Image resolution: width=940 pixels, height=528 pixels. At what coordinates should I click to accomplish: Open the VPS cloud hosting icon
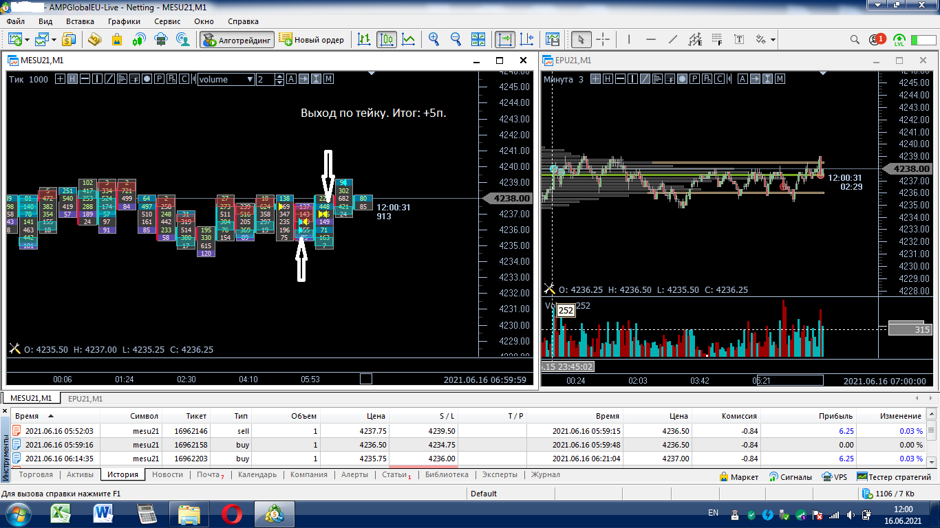161,39
